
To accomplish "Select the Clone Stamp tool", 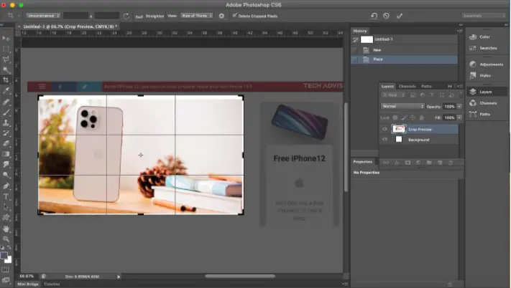I will click(x=6, y=123).
